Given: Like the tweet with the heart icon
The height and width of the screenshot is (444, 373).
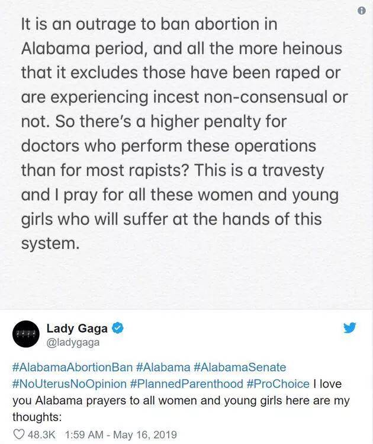Looking at the screenshot, I should tap(18, 435).
